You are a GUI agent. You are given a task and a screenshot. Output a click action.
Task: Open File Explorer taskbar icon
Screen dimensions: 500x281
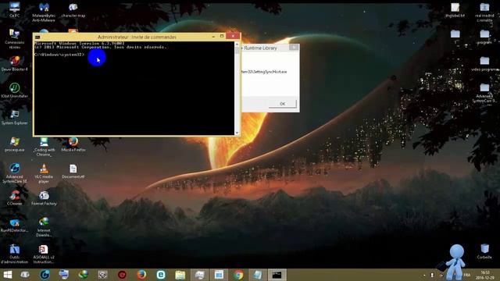180,275
